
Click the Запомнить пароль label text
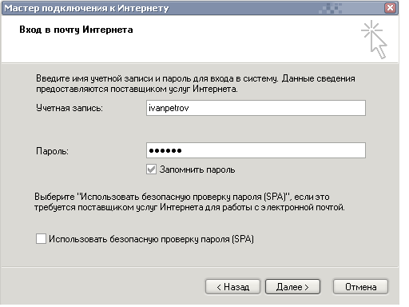[197, 169]
